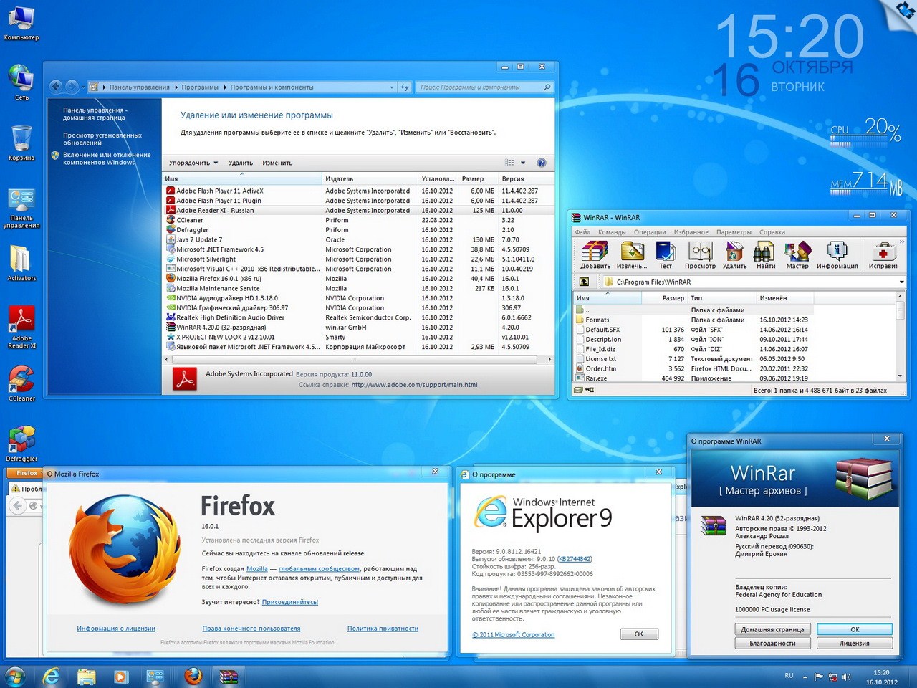Image resolution: width=917 pixels, height=688 pixels.
Task: Open the Adobe Reader XI desktop icon
Action: [x=21, y=328]
